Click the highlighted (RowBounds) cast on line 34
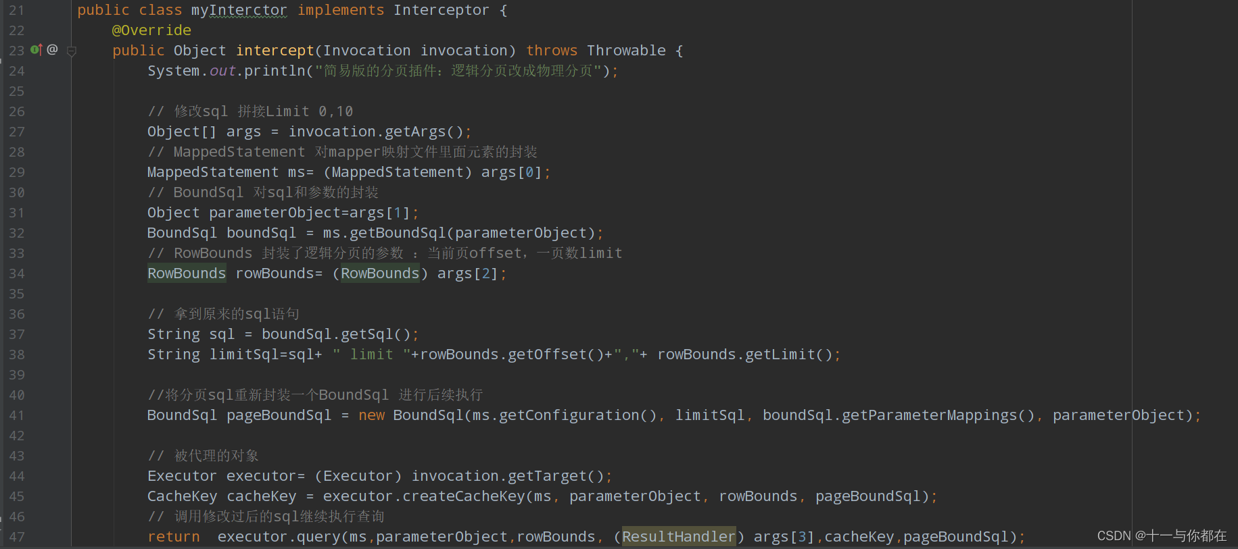 pyautogui.click(x=380, y=273)
